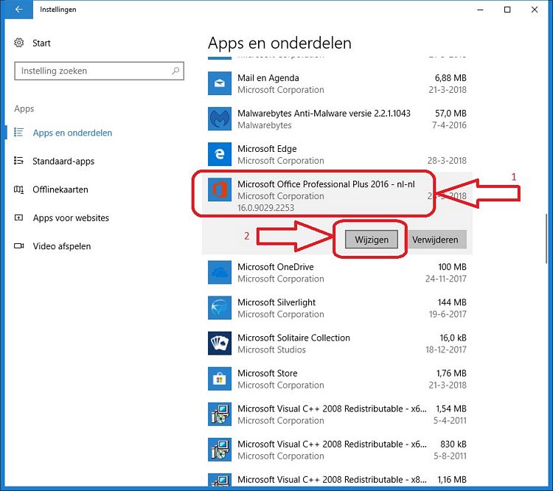Select Mail en Agenda entry name
The width and height of the screenshot is (553, 491).
(x=268, y=78)
